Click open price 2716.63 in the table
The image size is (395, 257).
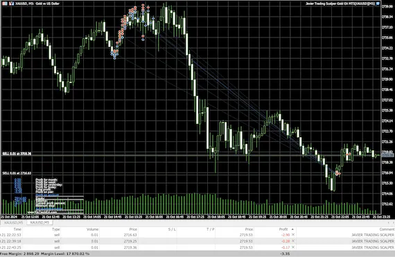pos(130,235)
